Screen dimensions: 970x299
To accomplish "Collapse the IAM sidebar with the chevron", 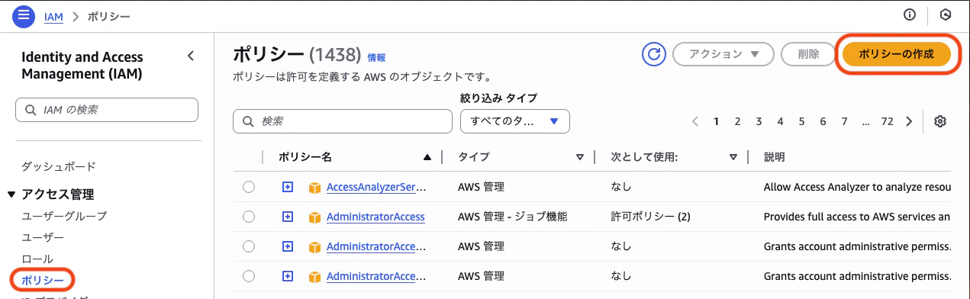I will (191, 56).
